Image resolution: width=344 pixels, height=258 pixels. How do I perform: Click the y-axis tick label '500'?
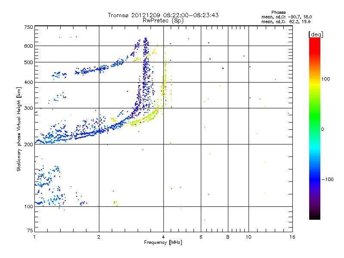tap(28, 62)
